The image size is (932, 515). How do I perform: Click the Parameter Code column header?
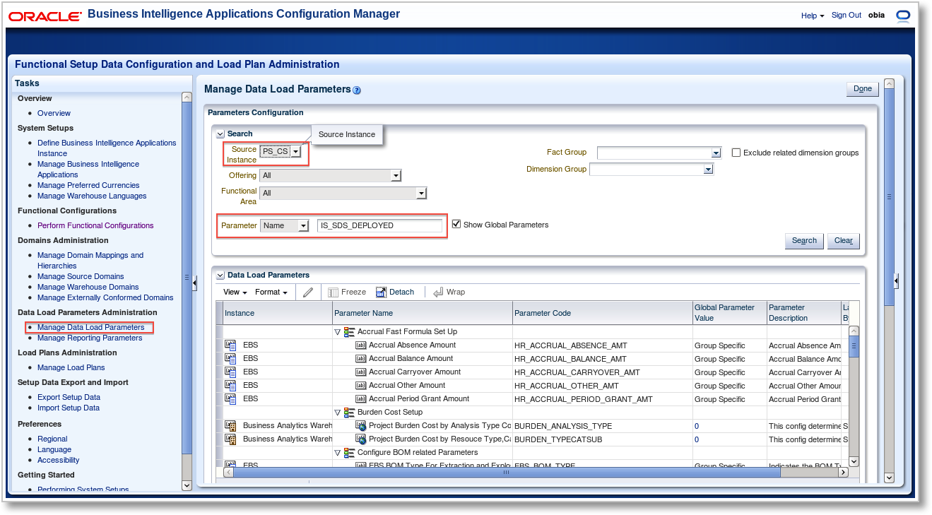point(603,313)
